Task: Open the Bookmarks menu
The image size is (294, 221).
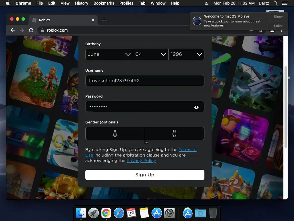Action: tap(104, 3)
